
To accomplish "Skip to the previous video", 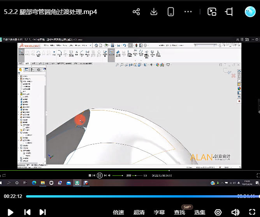I will (x=27, y=212).
